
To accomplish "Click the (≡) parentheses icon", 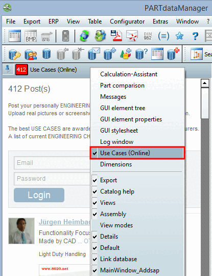I will point(163,36).
